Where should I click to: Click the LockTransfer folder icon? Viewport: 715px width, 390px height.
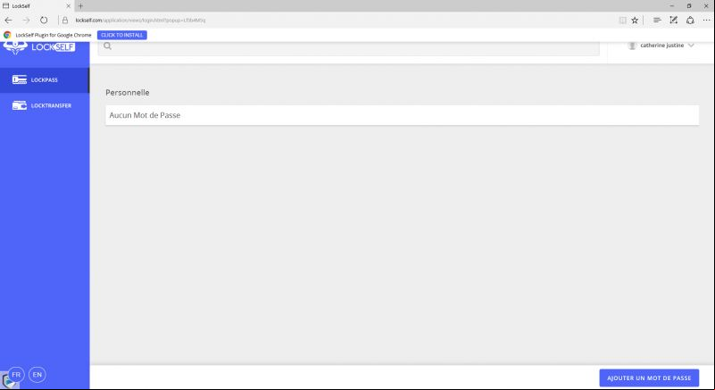(19, 105)
